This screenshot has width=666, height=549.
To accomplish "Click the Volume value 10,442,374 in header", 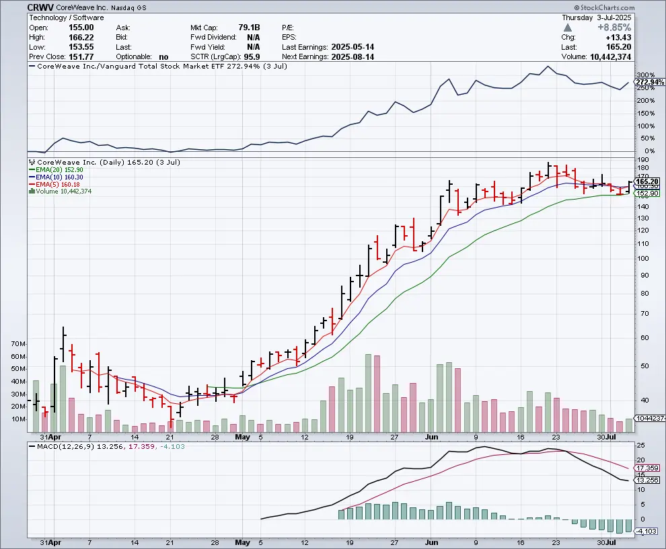I will click(x=610, y=57).
